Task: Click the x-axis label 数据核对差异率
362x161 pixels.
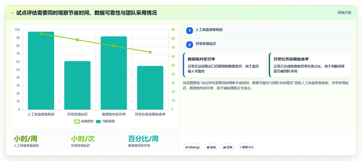Action: point(114,114)
